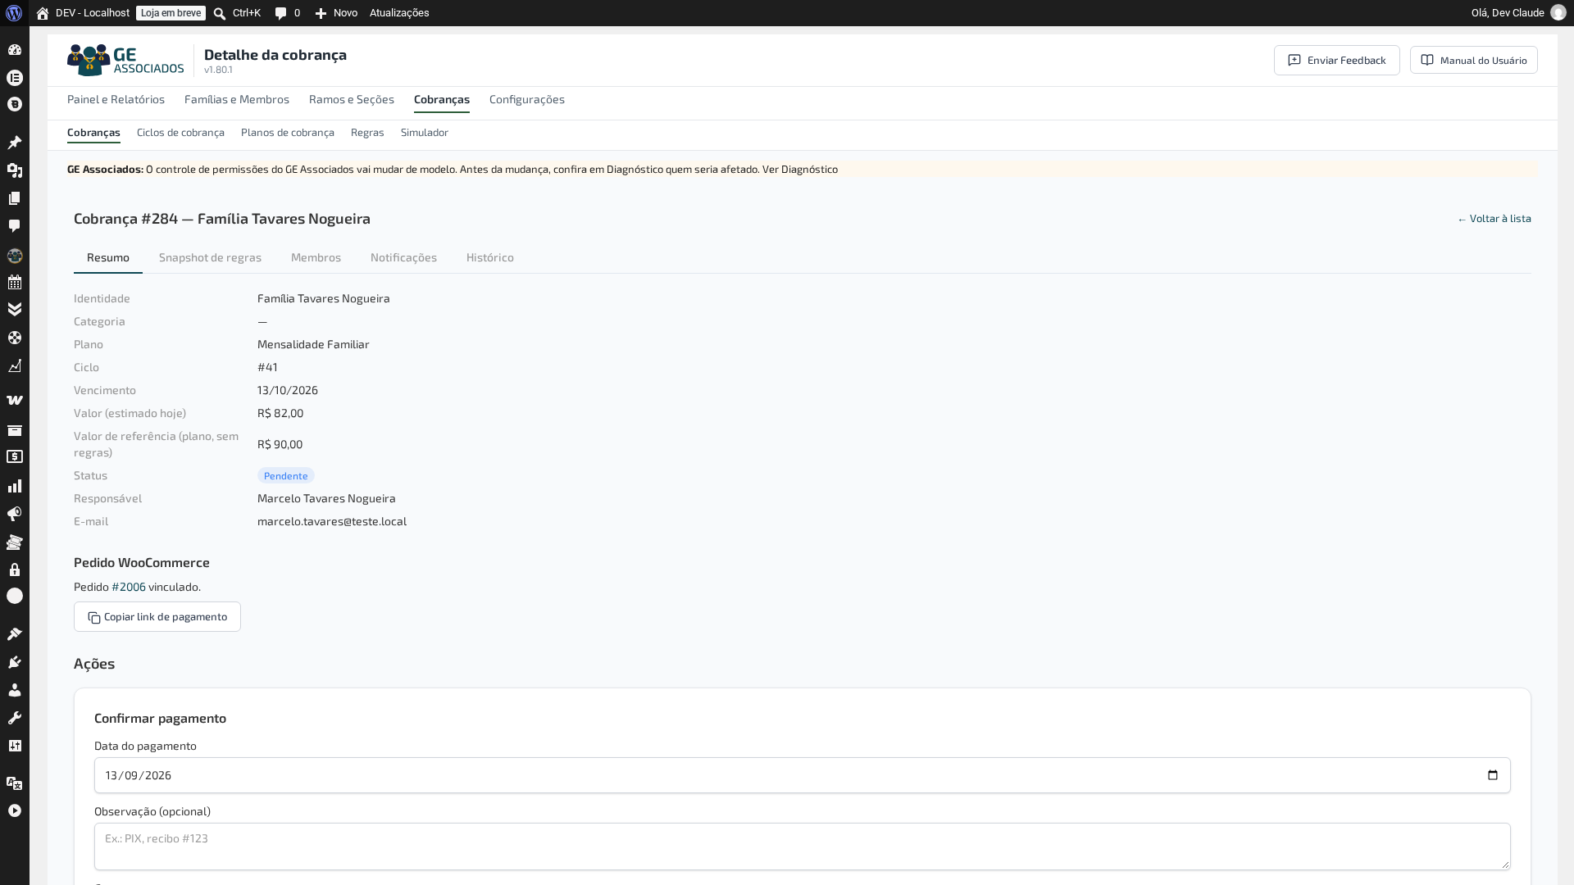Click Copiar link de pagamento button
The height and width of the screenshot is (885, 1574).
coord(157,617)
